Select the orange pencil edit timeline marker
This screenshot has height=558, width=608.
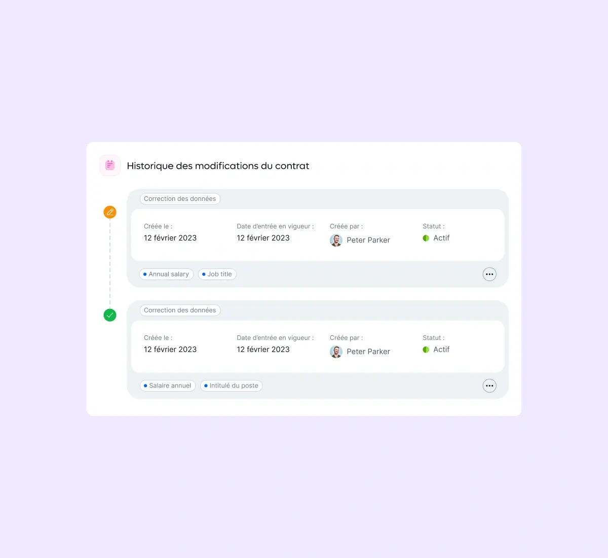(x=110, y=212)
